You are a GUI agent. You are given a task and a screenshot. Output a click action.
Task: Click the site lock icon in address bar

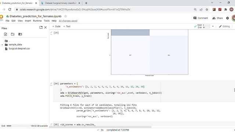tap(17, 10)
